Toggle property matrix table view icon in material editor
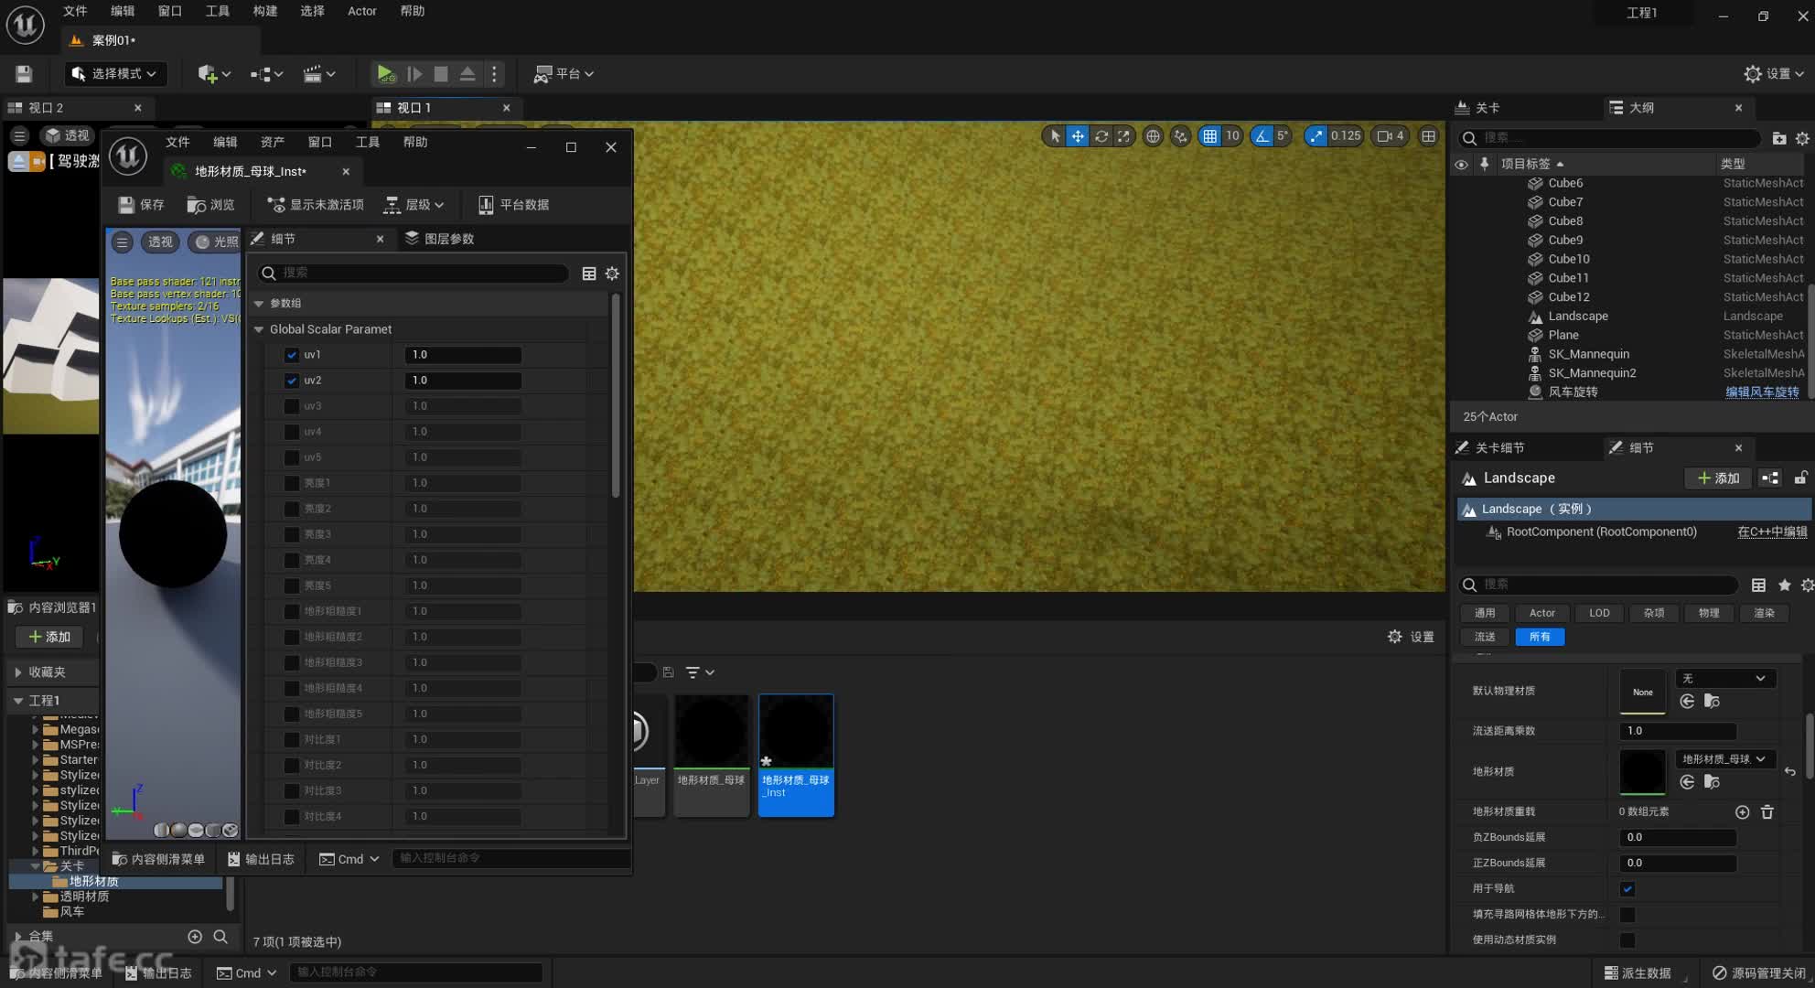 588,274
